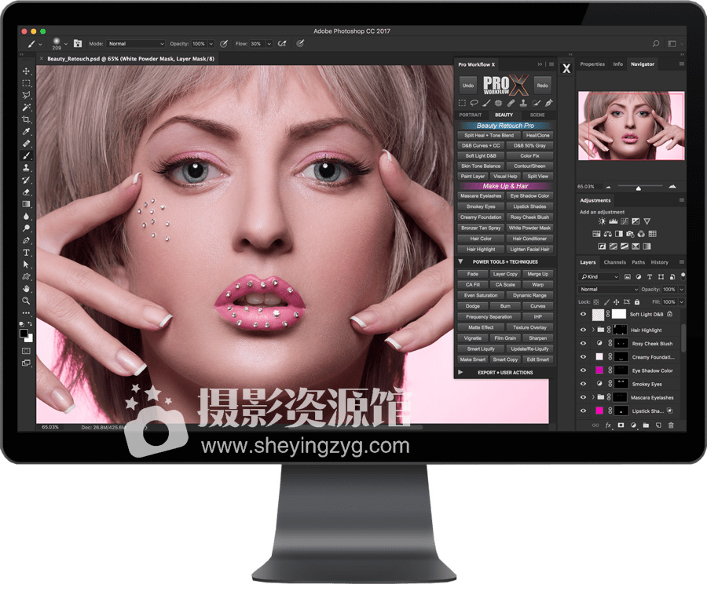This screenshot has width=707, height=595.
Task: Click the Frequency Separation button
Action: pos(489,317)
